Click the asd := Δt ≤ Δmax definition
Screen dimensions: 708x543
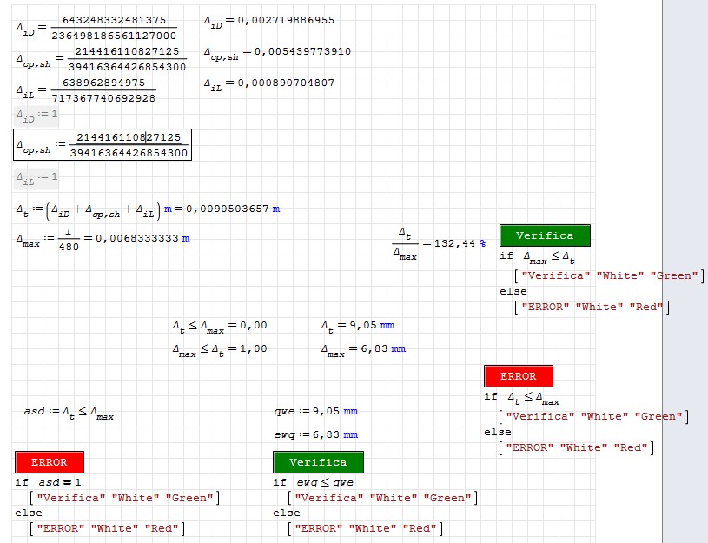[69, 412]
